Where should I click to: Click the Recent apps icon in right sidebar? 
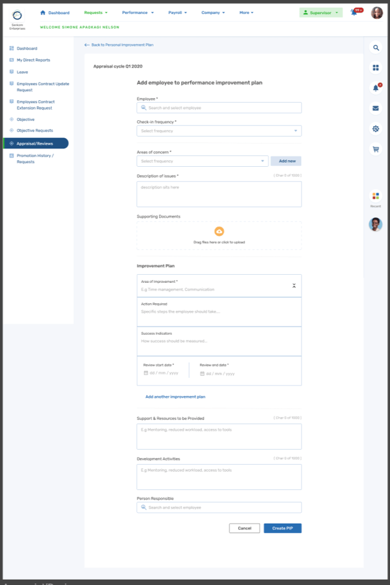[x=375, y=196]
